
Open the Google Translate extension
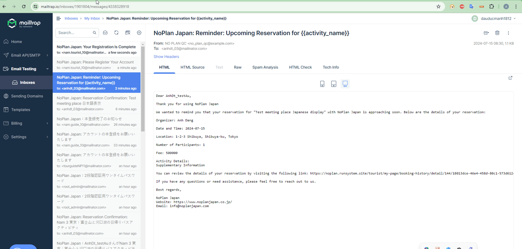click(472, 6)
